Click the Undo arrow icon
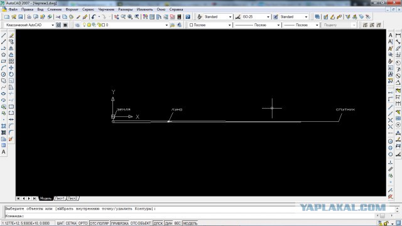402x226 pixels. (94, 17)
